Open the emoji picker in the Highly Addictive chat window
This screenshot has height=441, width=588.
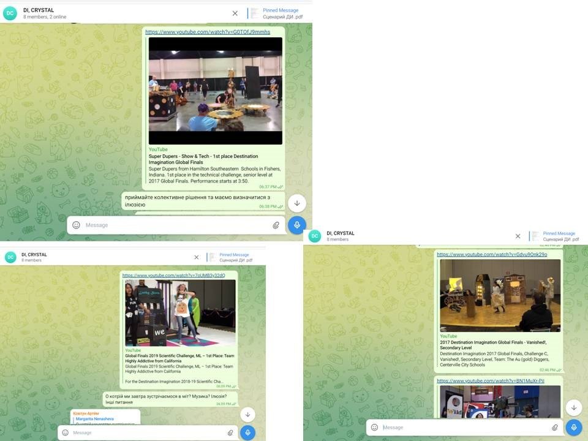pos(66,432)
